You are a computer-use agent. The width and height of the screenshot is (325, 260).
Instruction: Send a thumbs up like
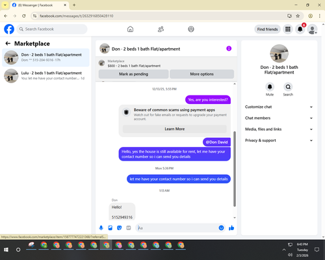231,227
